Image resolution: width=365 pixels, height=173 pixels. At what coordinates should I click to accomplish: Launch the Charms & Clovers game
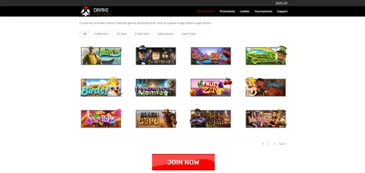266,55
